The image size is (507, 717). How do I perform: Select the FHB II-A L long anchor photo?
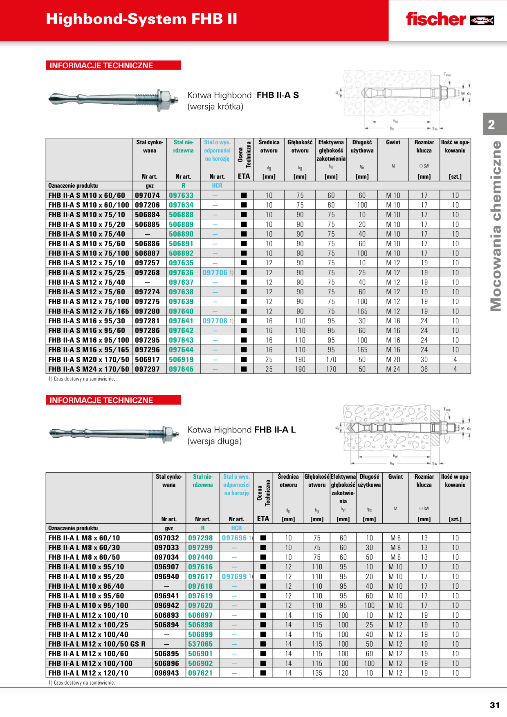click(x=114, y=434)
